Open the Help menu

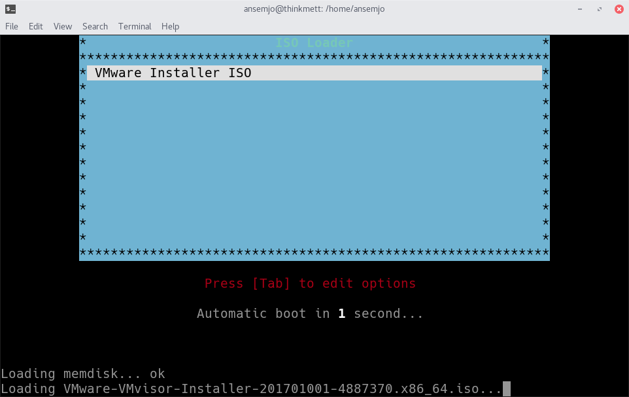[x=170, y=26]
